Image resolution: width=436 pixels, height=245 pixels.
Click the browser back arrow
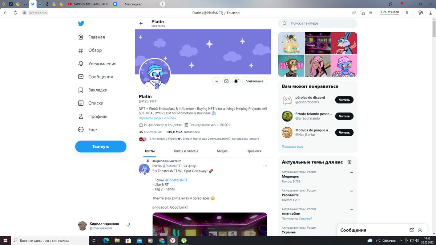coord(5,13)
